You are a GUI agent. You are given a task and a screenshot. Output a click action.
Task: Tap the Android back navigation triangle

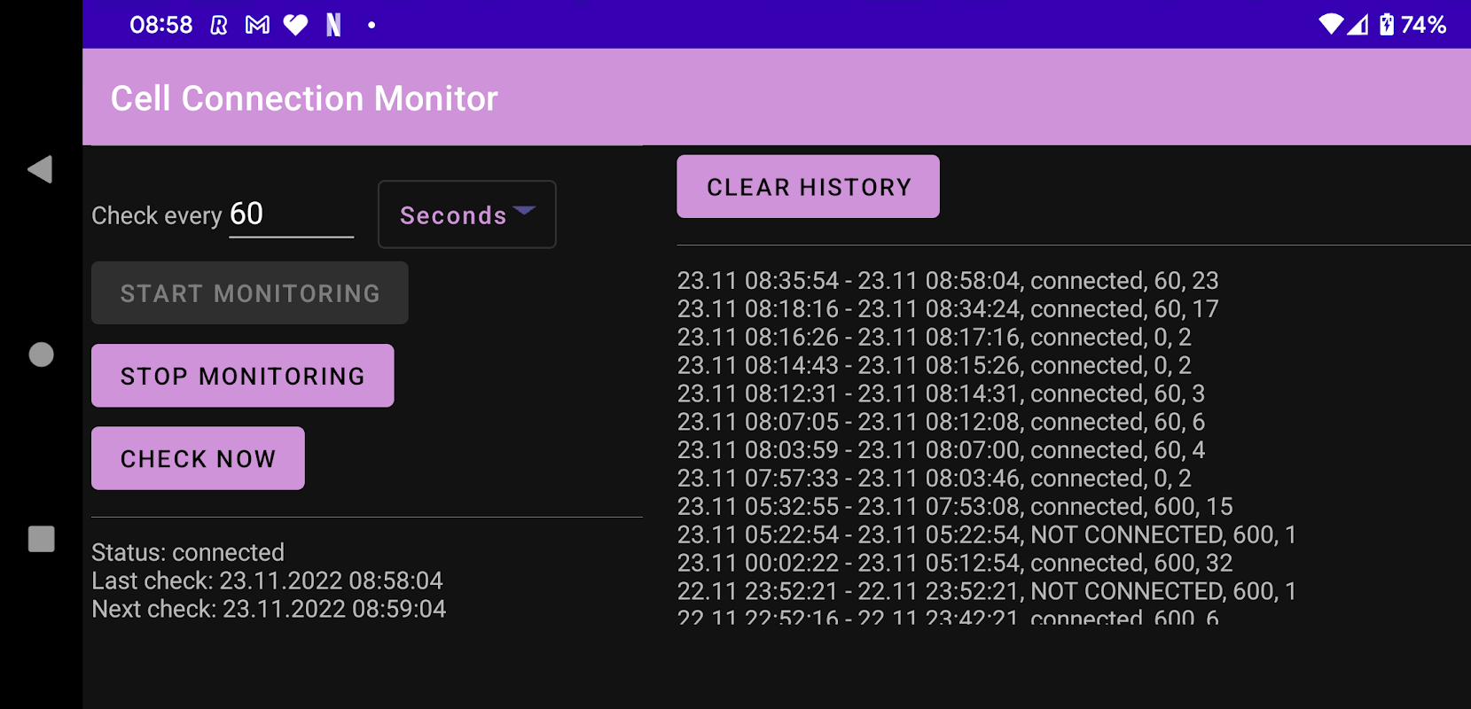pos(41,169)
